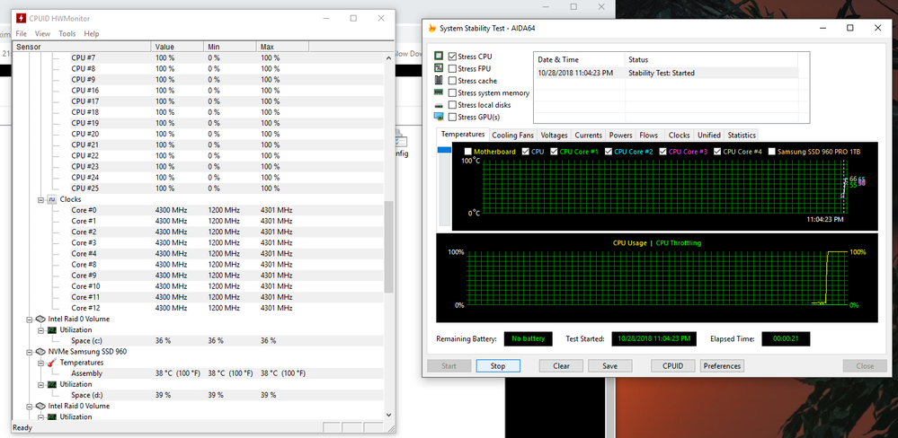Viewport: 898px width, 438px height.
Task: Click the monitor icon beside Stress GPU(s)
Action: 439,117
